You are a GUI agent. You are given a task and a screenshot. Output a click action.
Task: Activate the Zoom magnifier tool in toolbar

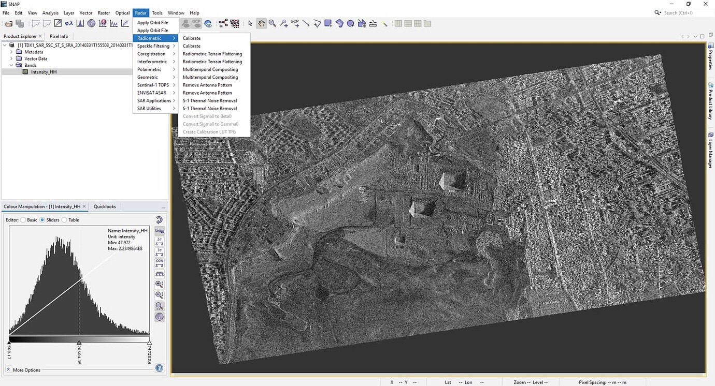tap(272, 23)
